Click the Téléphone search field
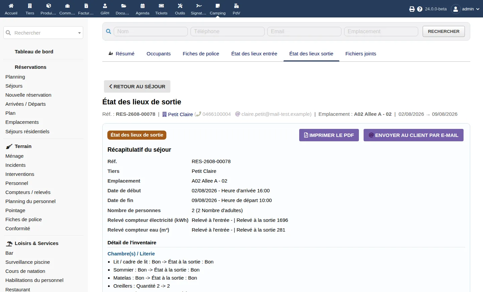Screen dimensions: 483x292 pos(227,32)
